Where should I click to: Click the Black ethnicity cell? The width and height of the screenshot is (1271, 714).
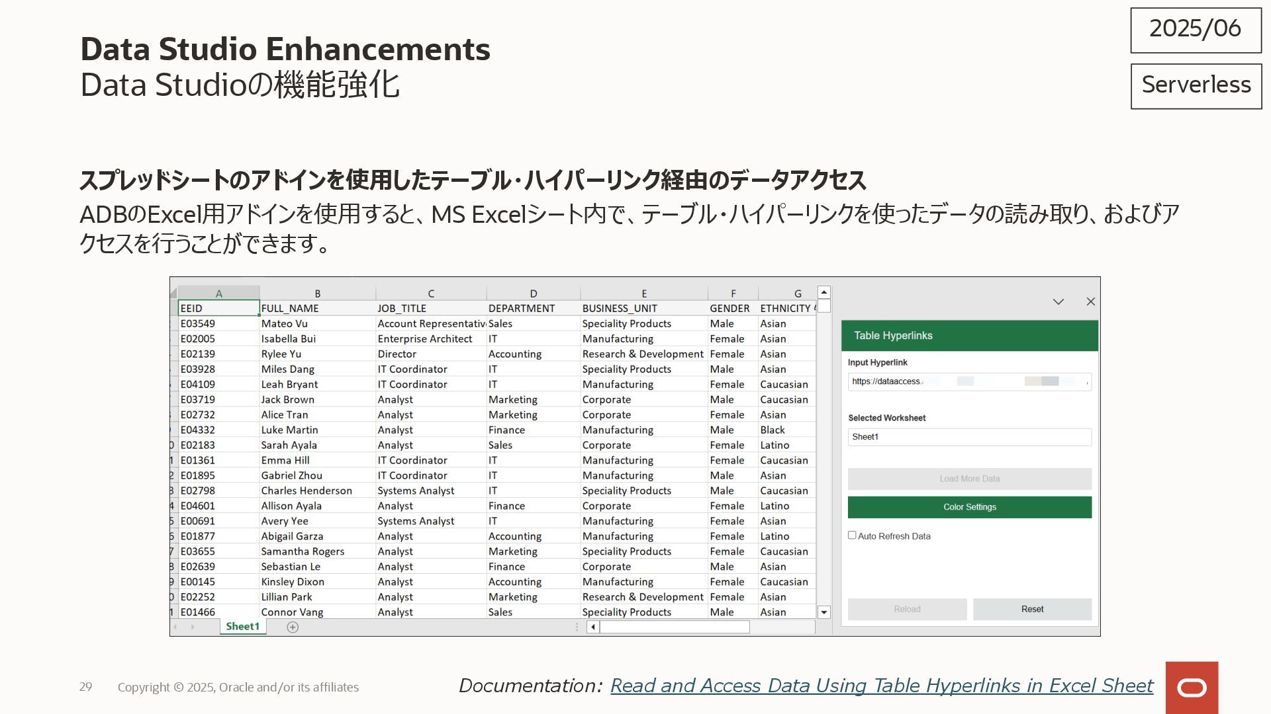tap(787, 430)
